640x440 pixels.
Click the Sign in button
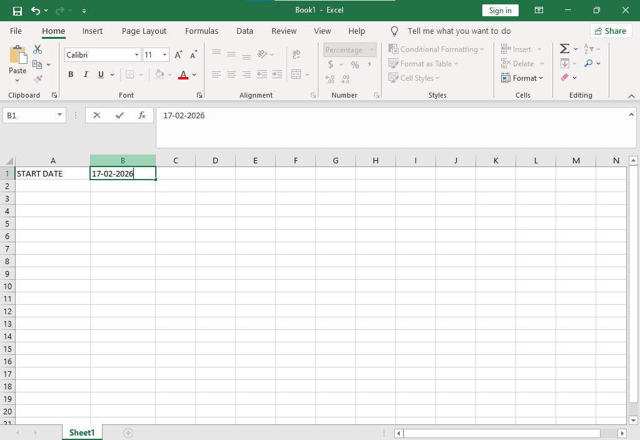click(500, 11)
